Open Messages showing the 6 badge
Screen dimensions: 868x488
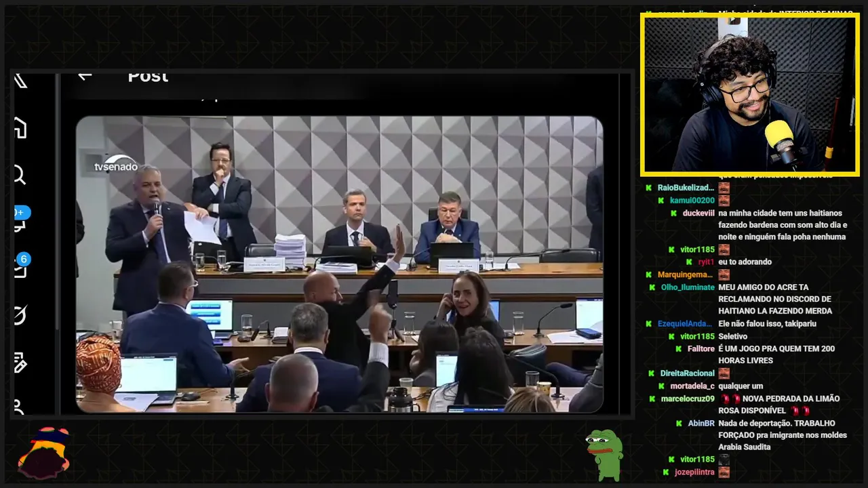pyautogui.click(x=21, y=265)
